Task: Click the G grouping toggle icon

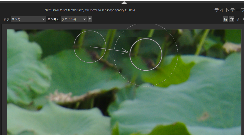Action: point(225,19)
